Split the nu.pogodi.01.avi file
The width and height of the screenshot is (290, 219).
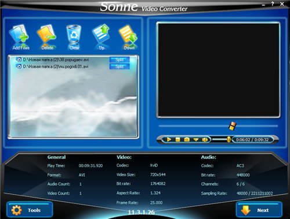click(x=119, y=66)
